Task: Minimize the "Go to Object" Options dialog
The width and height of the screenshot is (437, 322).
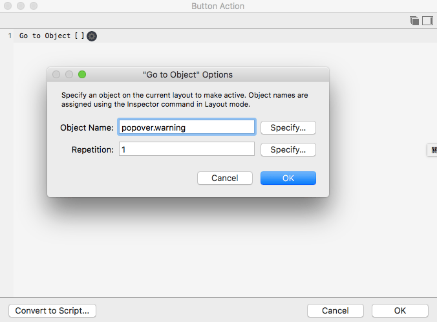Action: 69,74
